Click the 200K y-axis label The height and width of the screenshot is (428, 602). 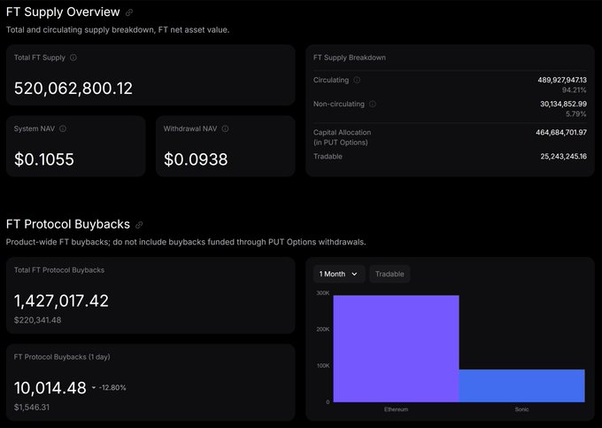coord(323,330)
